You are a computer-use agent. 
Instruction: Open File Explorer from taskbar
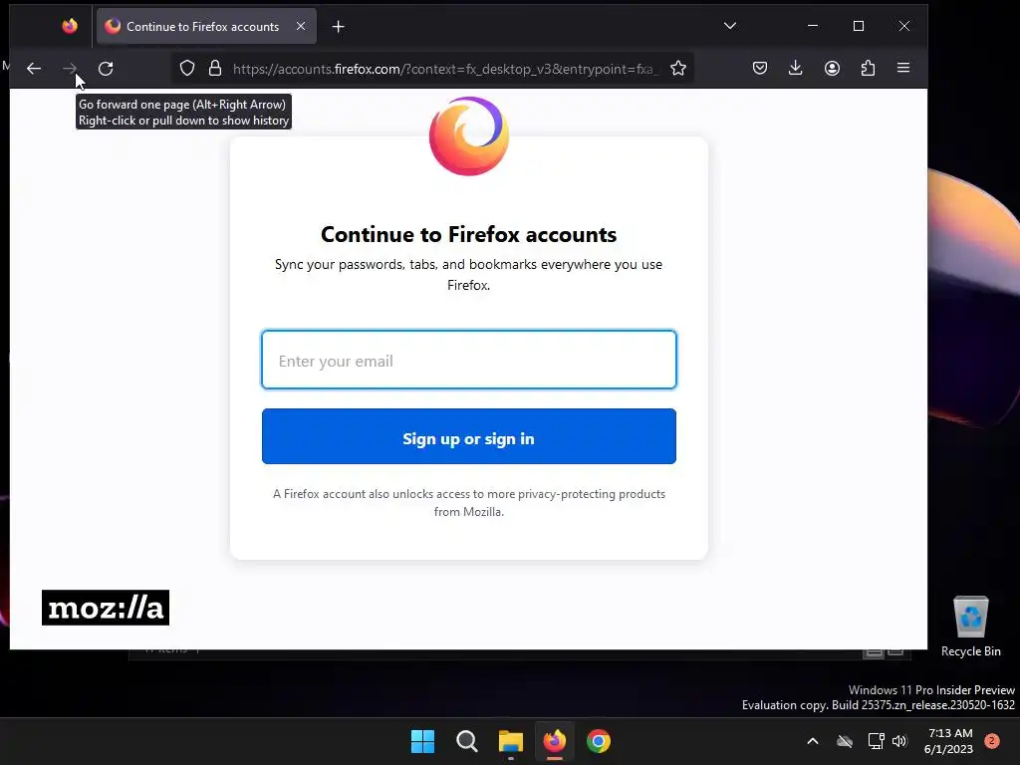coord(511,741)
